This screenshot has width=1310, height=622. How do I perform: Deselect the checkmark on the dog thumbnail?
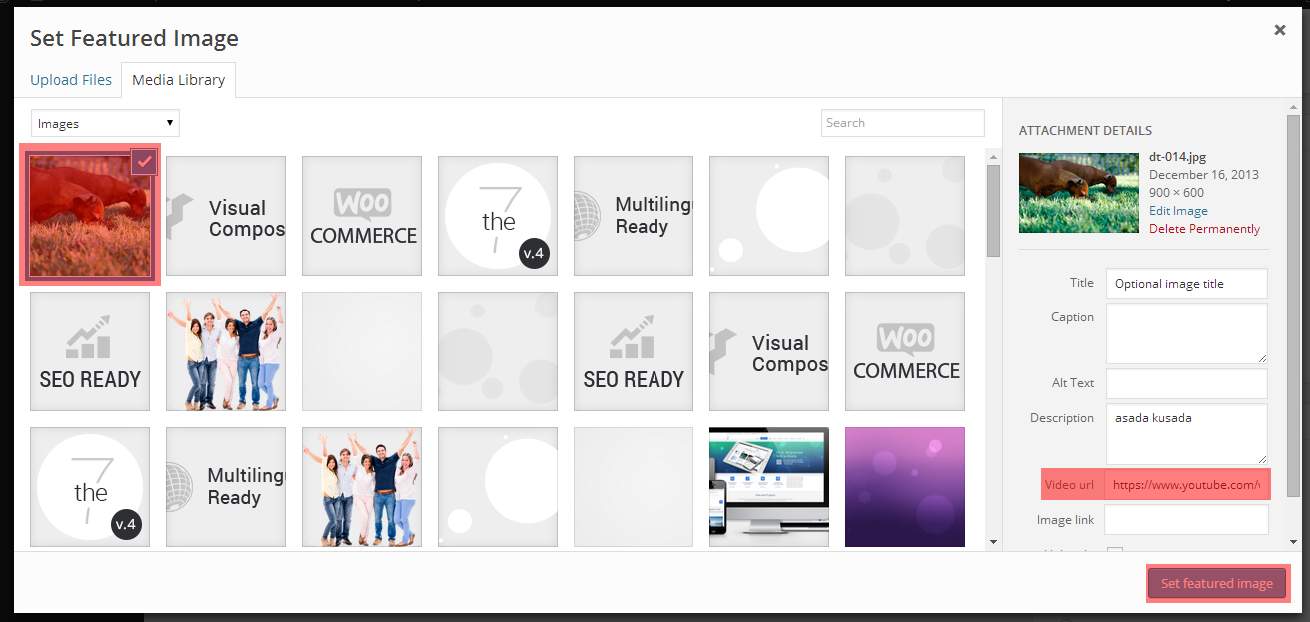144,161
